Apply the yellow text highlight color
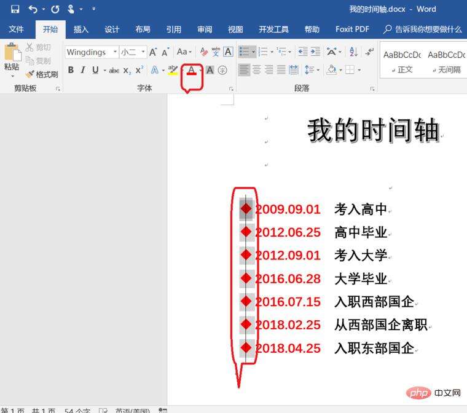The height and width of the screenshot is (413, 467). pos(173,70)
